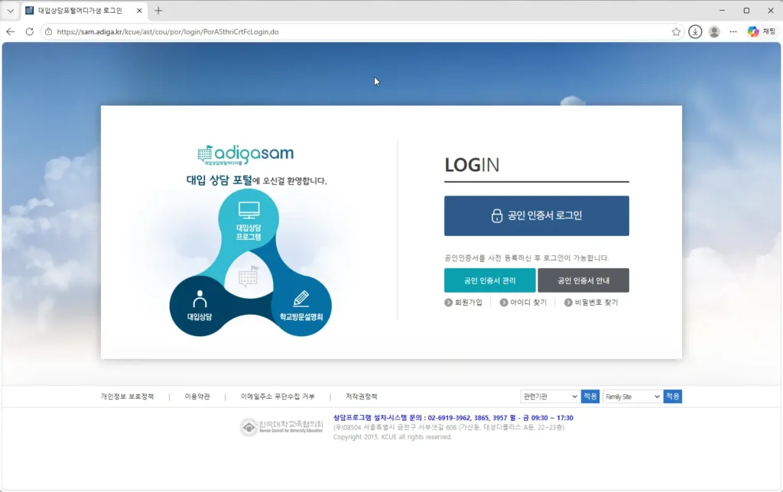The image size is (783, 492).
Task: Minimize the browser window
Action: click(722, 11)
